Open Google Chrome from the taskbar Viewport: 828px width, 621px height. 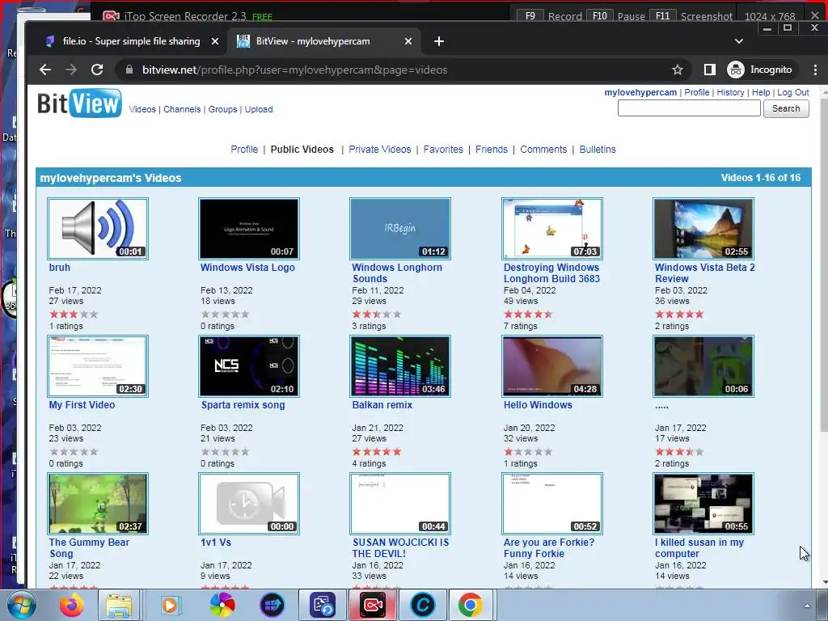pos(470,605)
